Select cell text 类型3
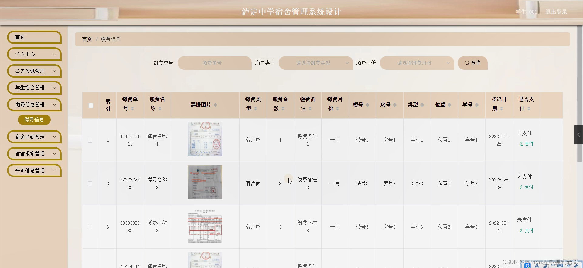583x268 pixels. tap(417, 227)
